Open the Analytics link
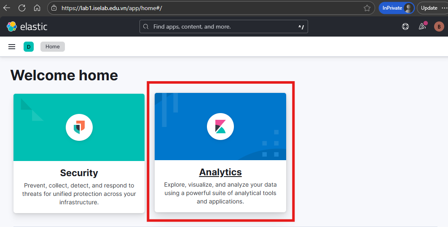This screenshot has width=448, height=227. click(x=220, y=172)
